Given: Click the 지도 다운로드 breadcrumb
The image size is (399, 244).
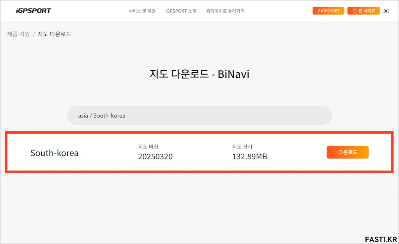Looking at the screenshot, I should [55, 34].
